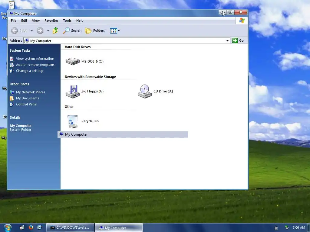Select the Recycle Bin icon
This screenshot has height=232, width=310.
pos(73,121)
